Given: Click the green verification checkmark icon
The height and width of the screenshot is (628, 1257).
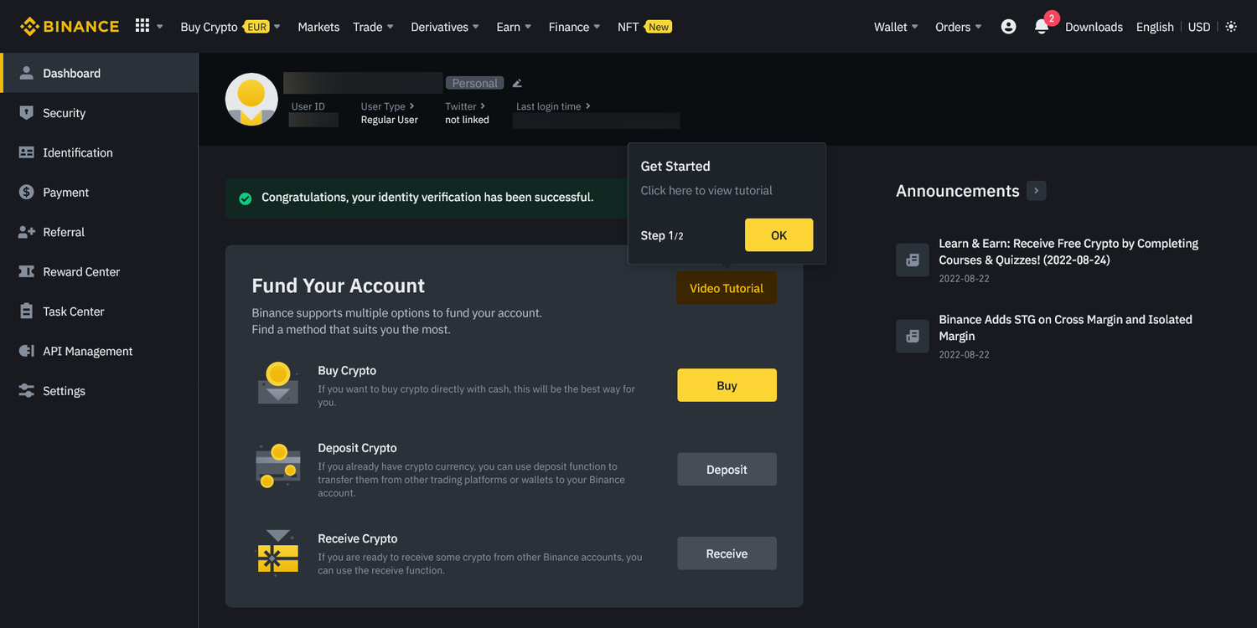Looking at the screenshot, I should [x=246, y=198].
